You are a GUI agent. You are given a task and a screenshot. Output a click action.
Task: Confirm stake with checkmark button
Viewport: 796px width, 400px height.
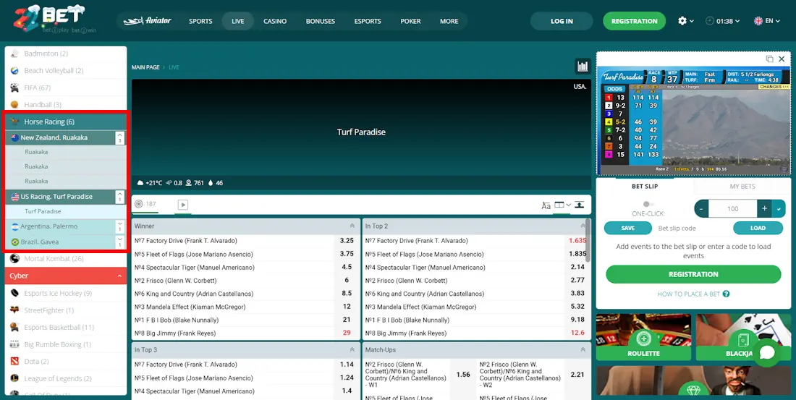[x=779, y=208]
